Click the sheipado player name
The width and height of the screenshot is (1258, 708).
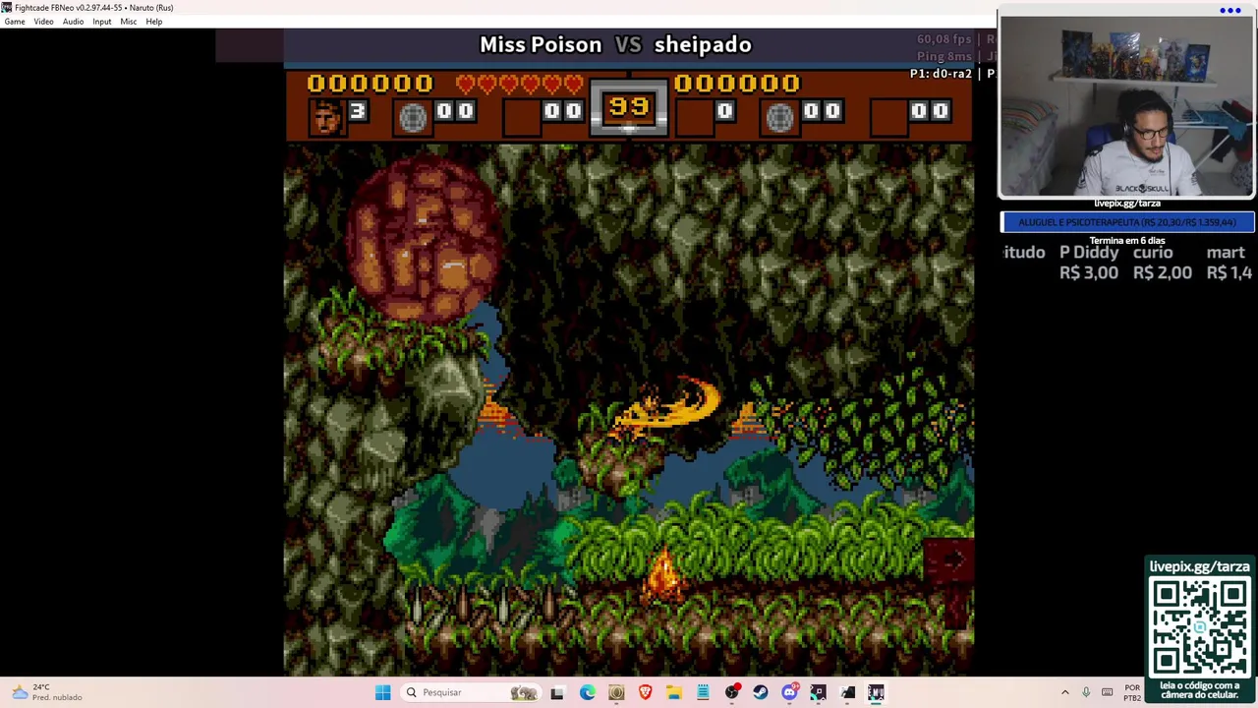[x=703, y=44]
